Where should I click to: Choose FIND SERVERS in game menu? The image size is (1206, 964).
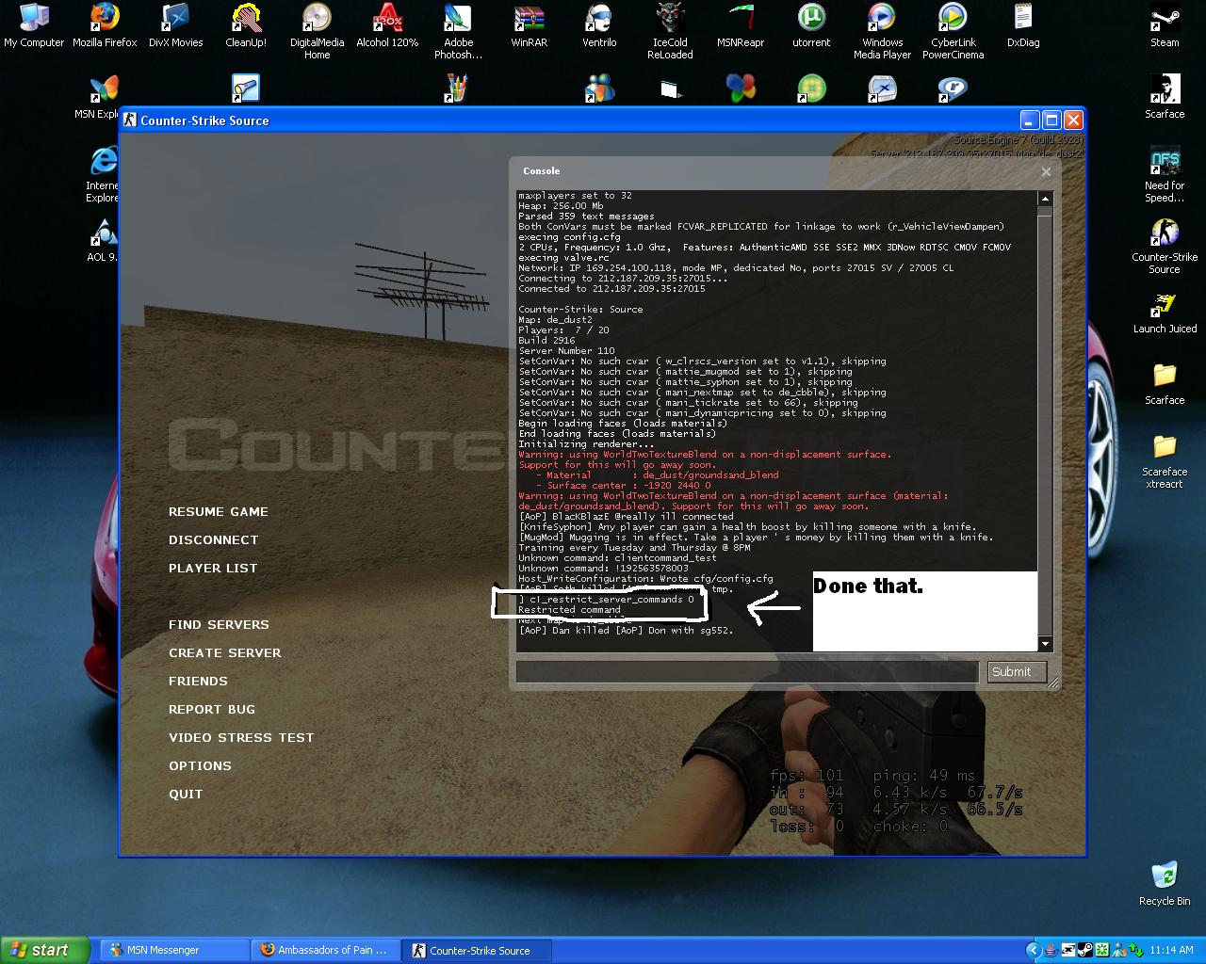tap(219, 625)
